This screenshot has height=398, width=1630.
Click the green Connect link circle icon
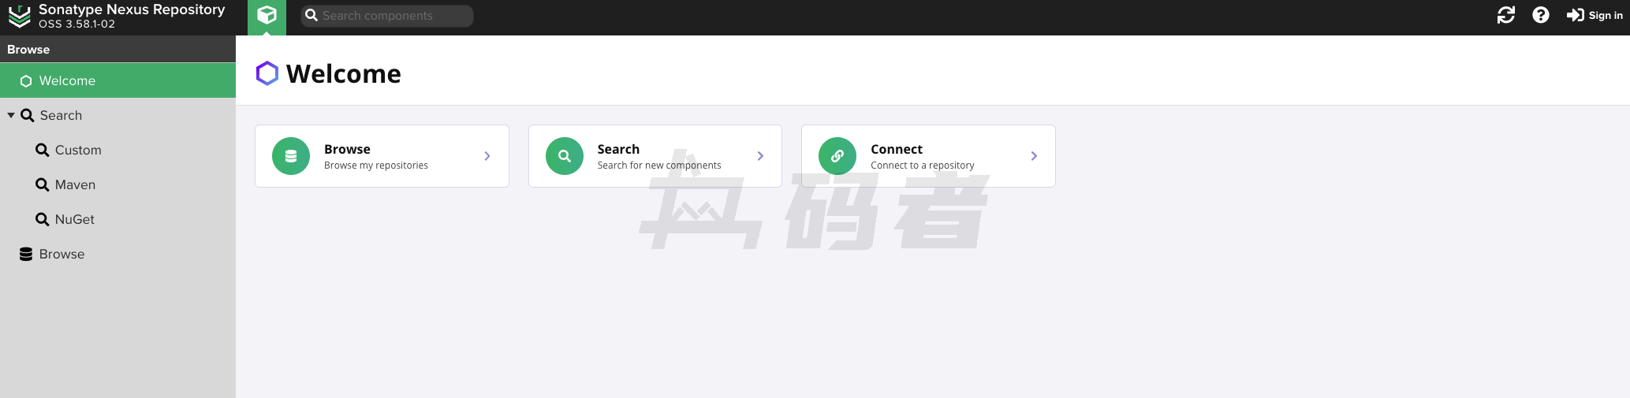837,156
